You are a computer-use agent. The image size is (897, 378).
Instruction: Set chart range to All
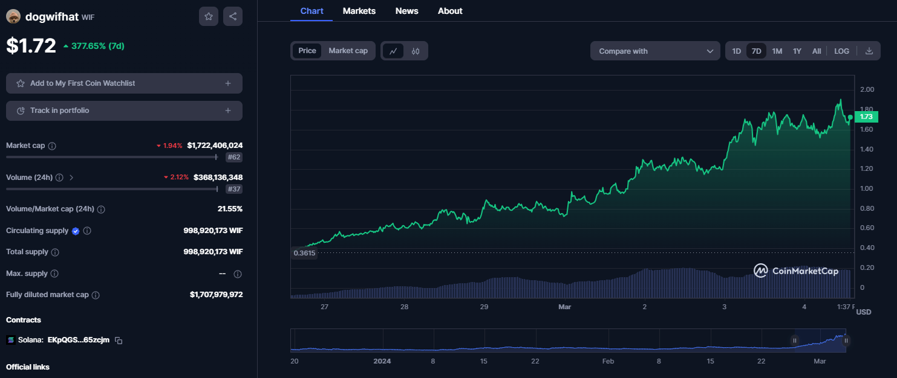pos(817,51)
